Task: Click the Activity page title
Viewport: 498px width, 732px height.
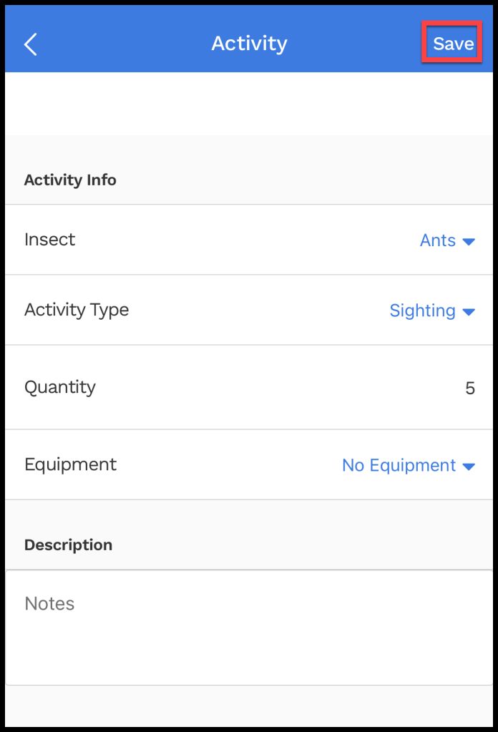Action: pos(249,44)
